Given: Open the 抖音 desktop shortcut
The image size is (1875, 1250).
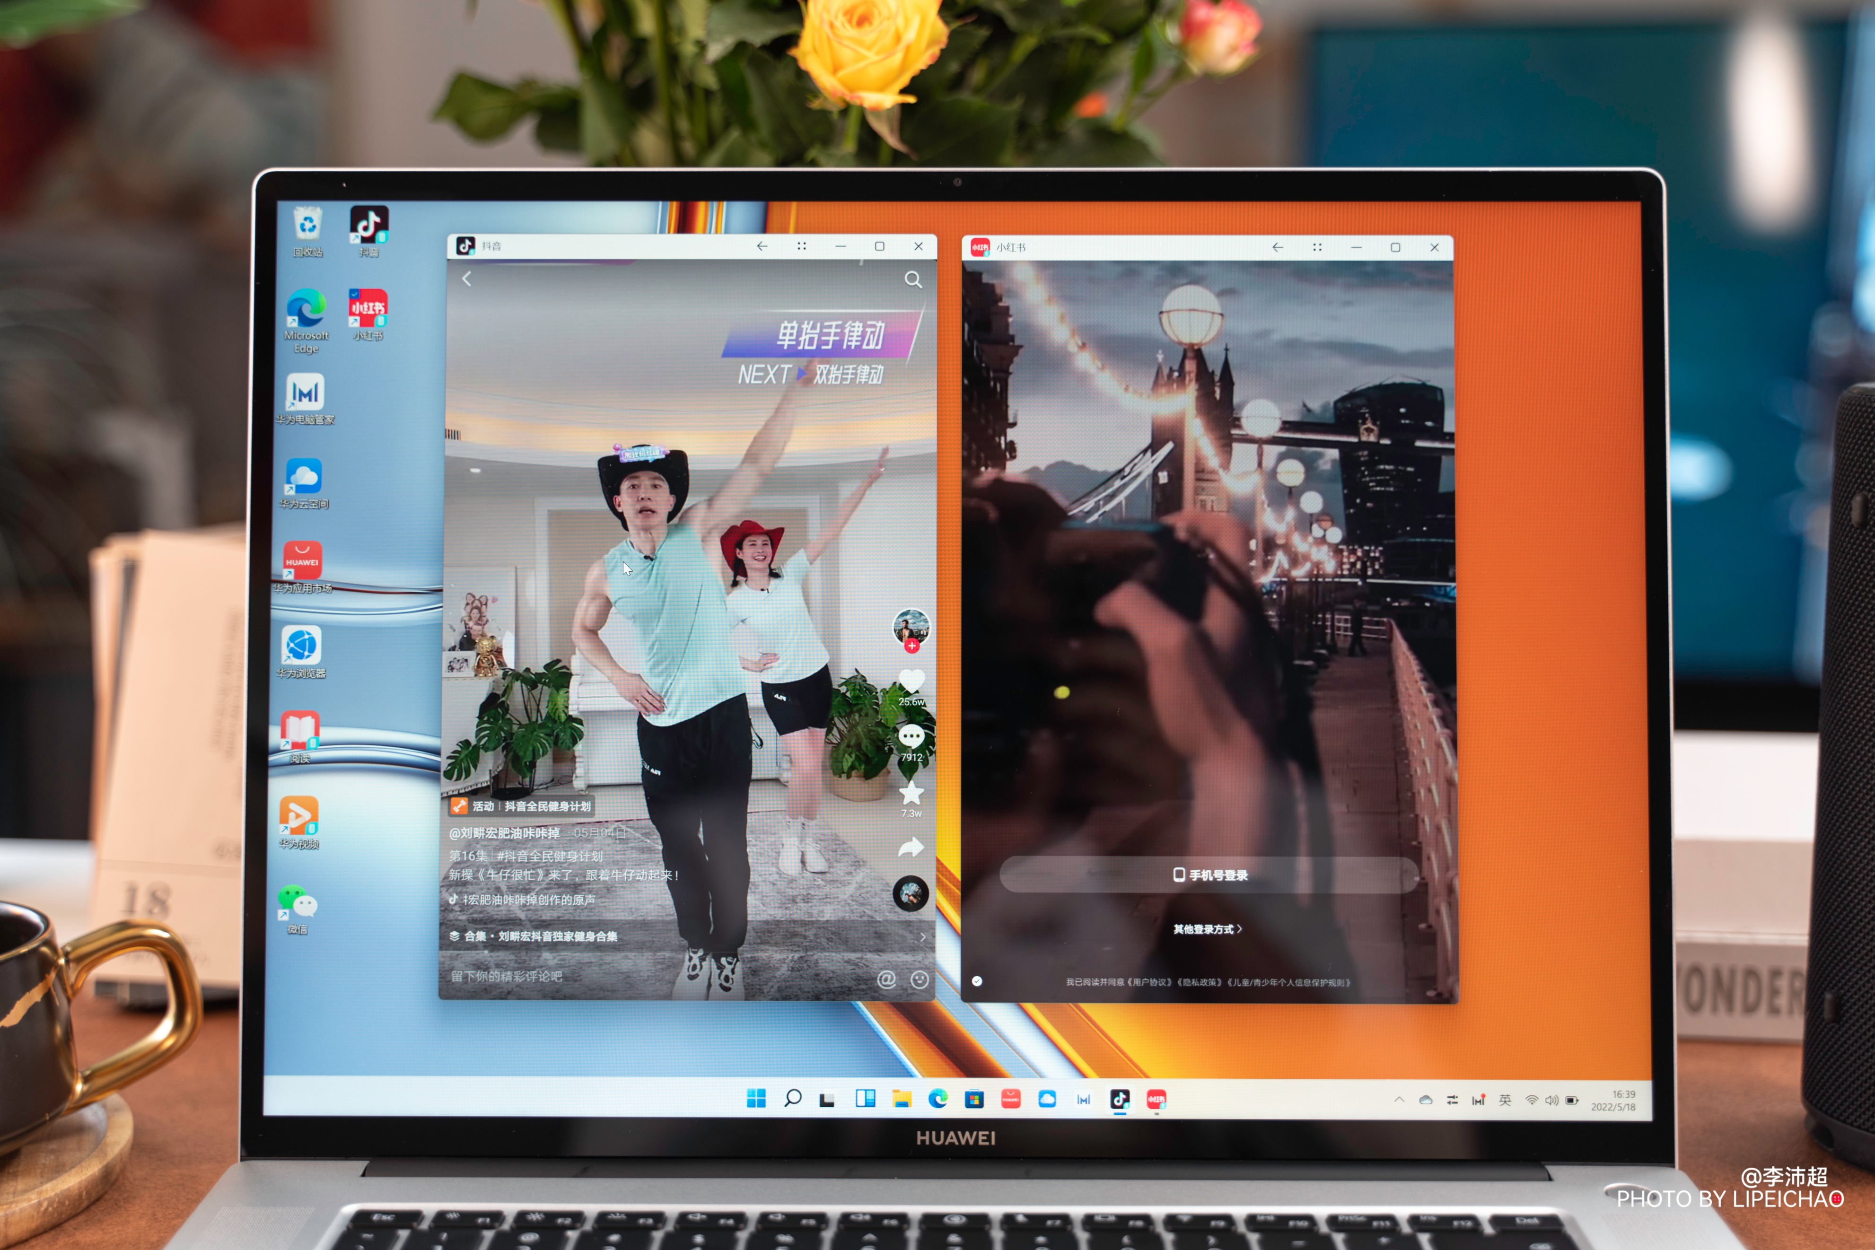Looking at the screenshot, I should [x=368, y=232].
